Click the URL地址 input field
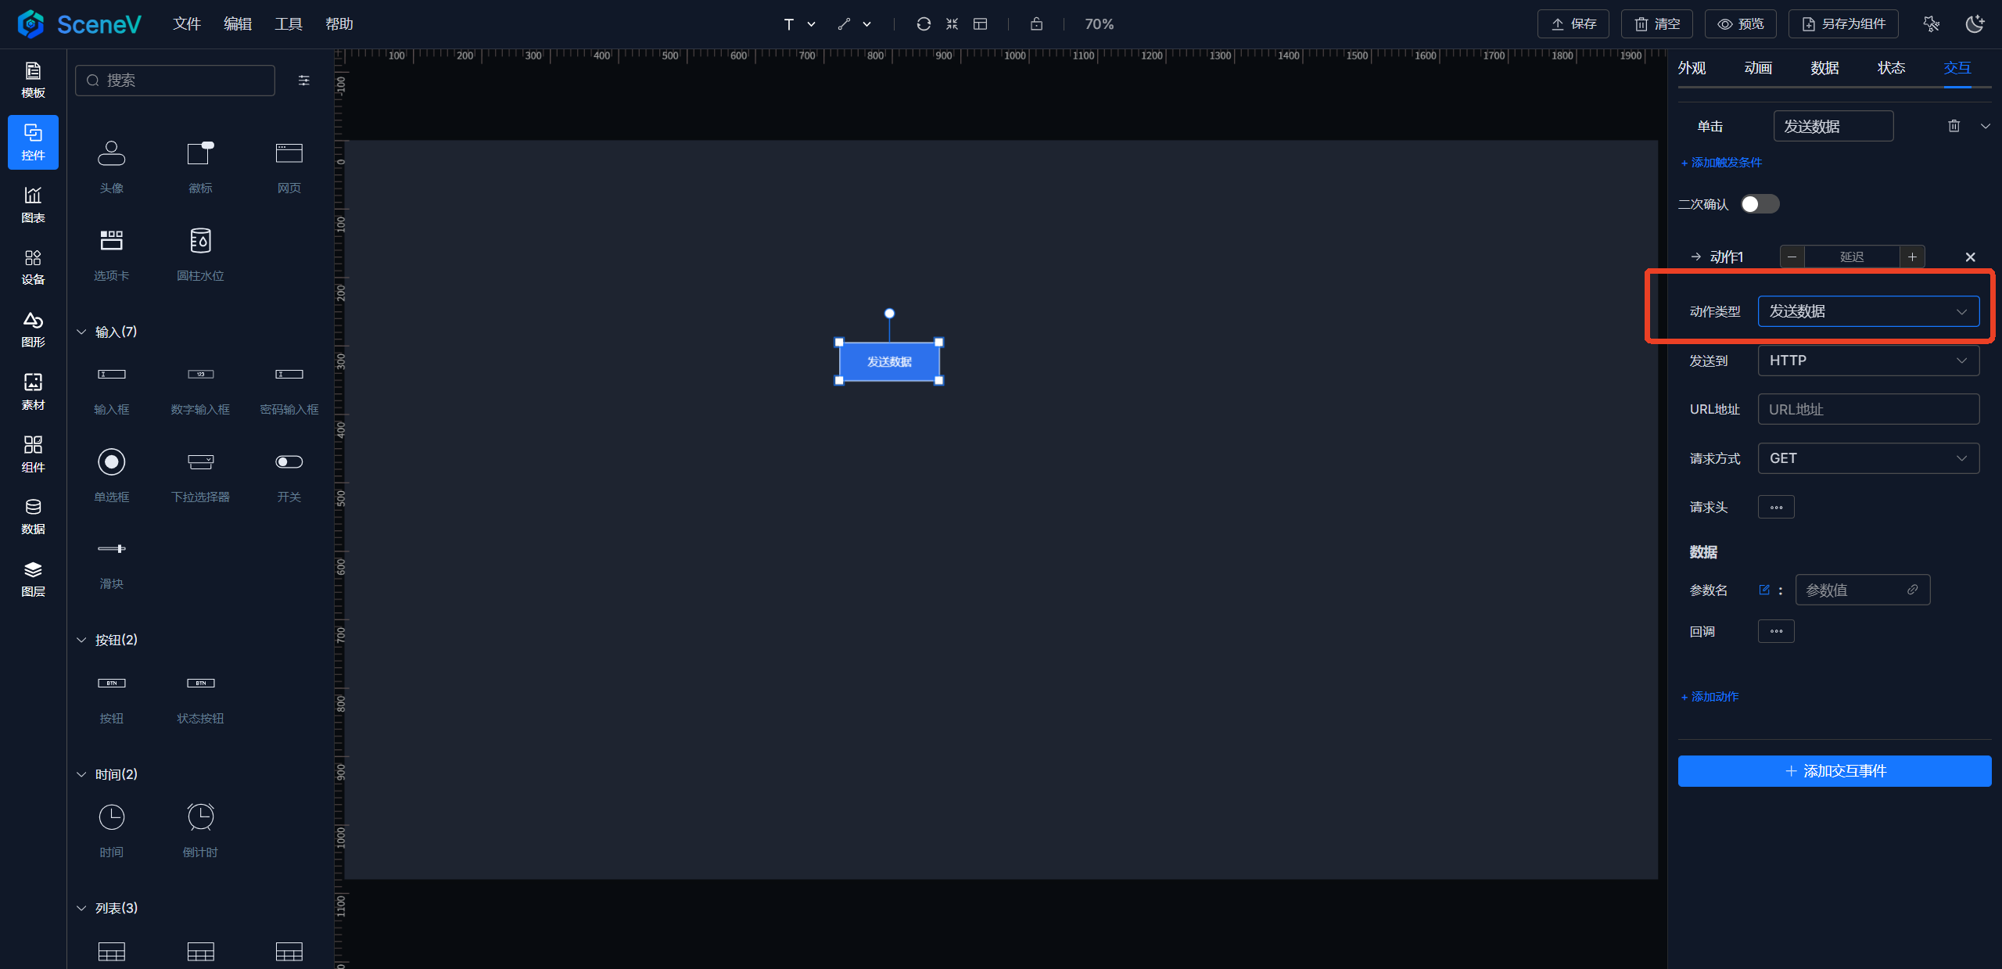 (x=1867, y=409)
